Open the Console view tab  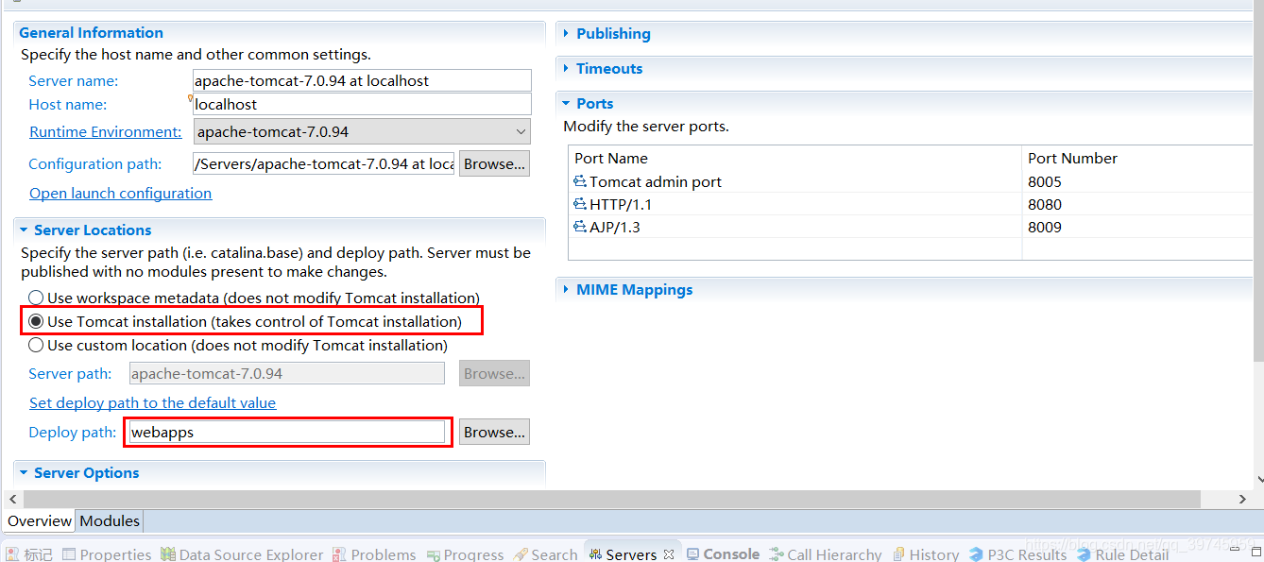pos(723,554)
